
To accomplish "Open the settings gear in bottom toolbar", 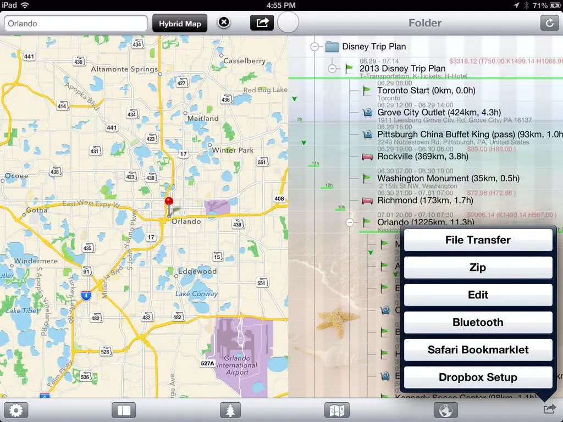I will (x=16, y=410).
